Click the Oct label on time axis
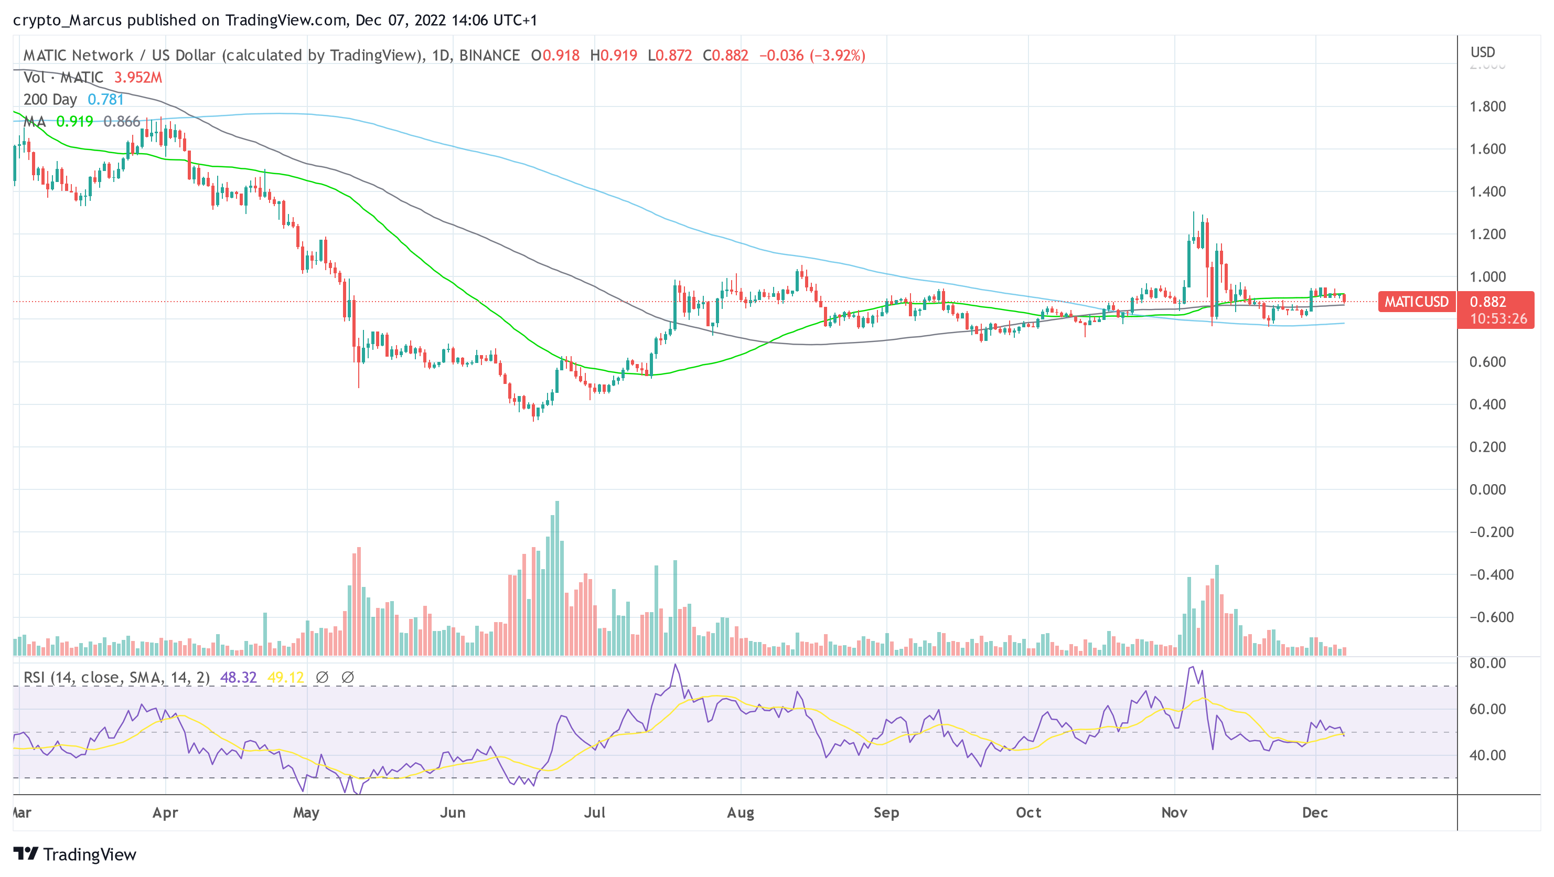Viewport: 1554px width, 877px height. click(1028, 813)
